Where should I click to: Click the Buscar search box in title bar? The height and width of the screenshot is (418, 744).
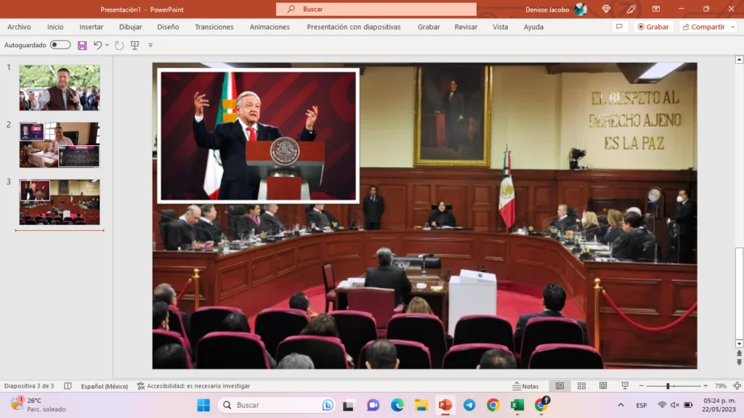[x=376, y=9]
